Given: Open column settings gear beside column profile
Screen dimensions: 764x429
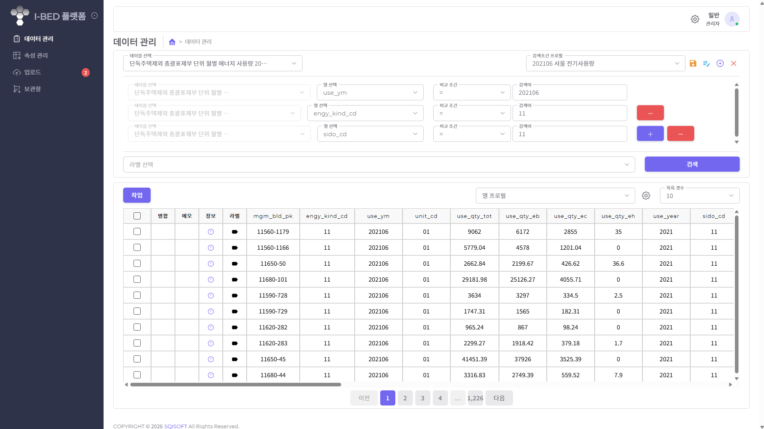Looking at the screenshot, I should point(646,196).
